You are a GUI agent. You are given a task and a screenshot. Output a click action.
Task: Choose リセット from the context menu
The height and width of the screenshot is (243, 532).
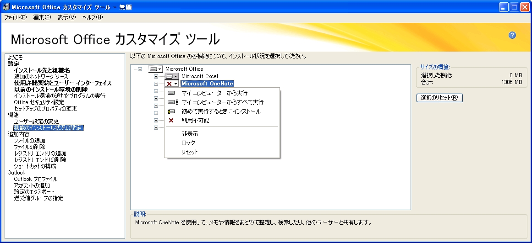pyautogui.click(x=190, y=152)
